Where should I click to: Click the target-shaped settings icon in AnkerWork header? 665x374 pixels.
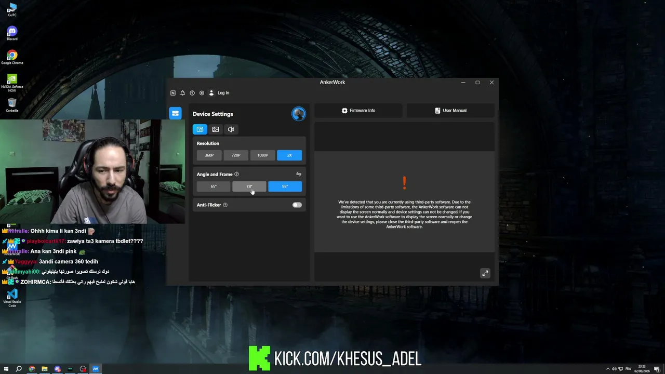point(202,93)
